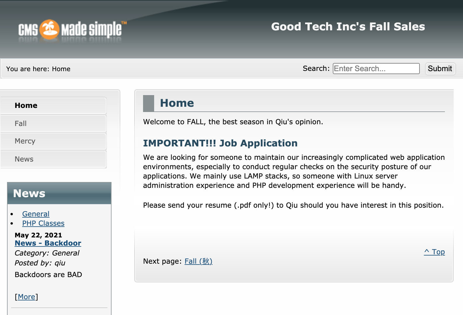Focus the Enter Search input field
The width and height of the screenshot is (463, 315).
[376, 69]
